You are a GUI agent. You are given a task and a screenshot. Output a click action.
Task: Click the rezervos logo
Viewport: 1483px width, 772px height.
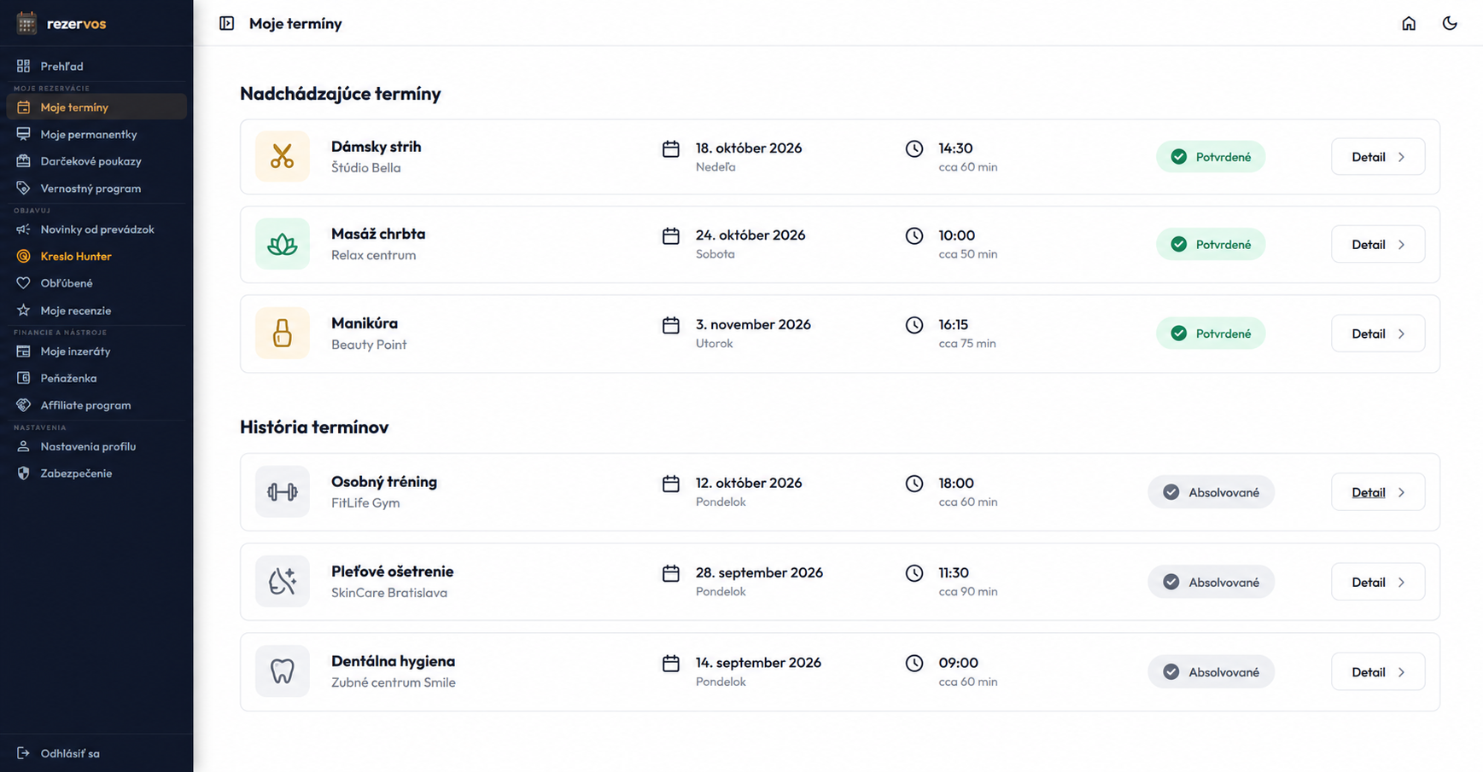[61, 23]
